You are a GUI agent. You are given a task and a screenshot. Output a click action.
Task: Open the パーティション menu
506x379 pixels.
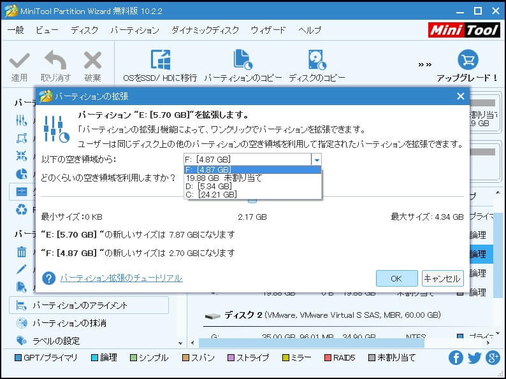tap(135, 31)
